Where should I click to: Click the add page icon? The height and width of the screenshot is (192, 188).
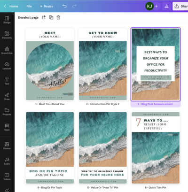(44, 17)
